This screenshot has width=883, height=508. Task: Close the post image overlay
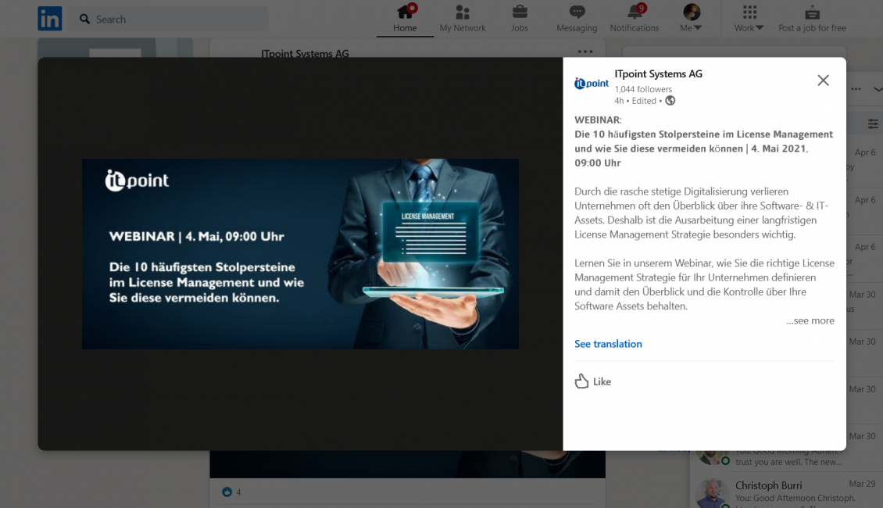coord(823,80)
